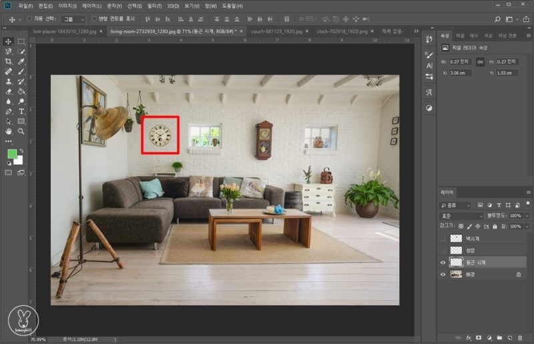
Task: Click the fx layer style icon
Action: (x=469, y=338)
